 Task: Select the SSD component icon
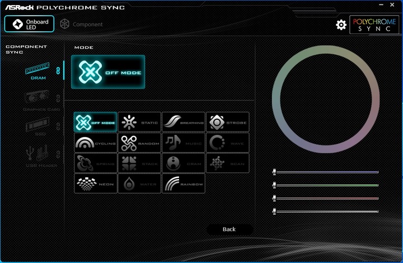38,124
